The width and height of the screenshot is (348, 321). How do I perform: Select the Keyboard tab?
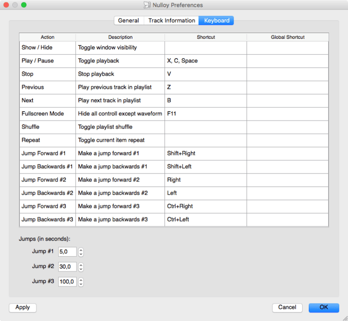[x=217, y=20]
